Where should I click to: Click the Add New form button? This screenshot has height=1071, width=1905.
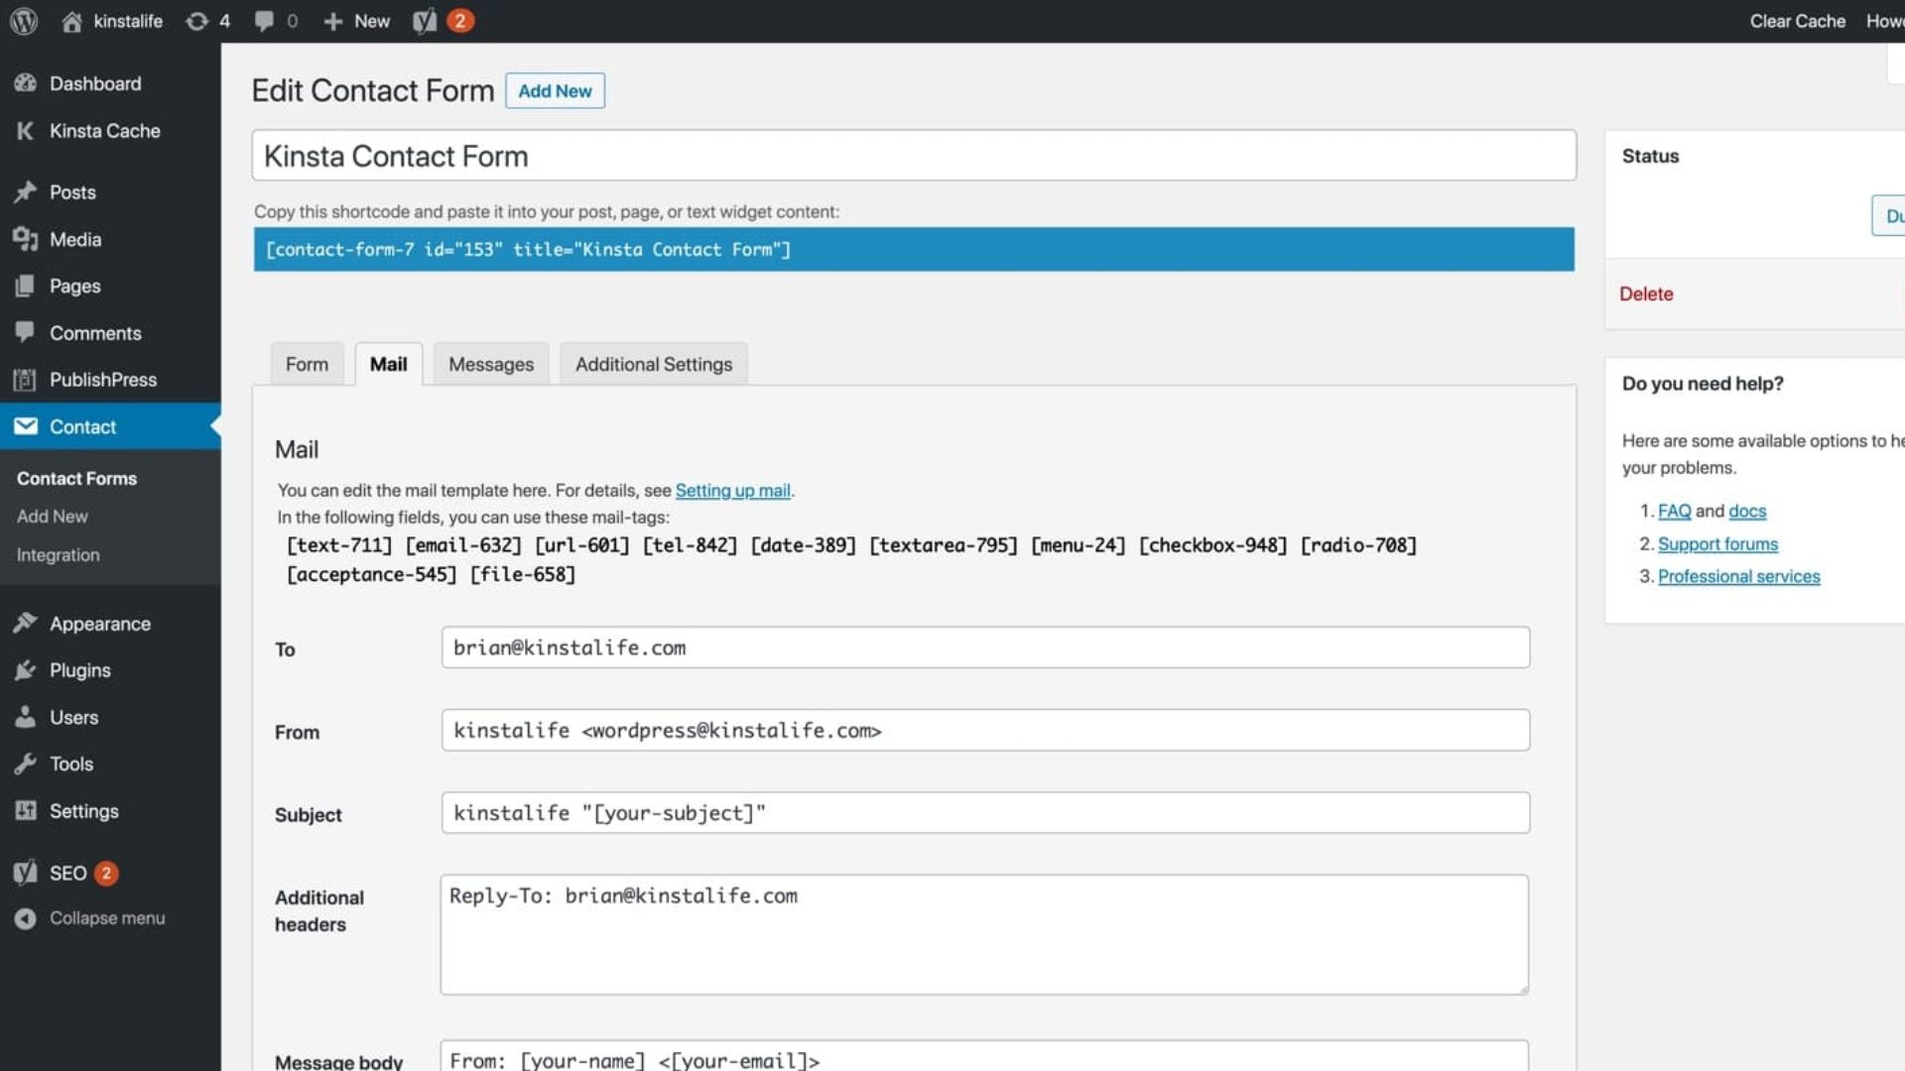click(555, 90)
